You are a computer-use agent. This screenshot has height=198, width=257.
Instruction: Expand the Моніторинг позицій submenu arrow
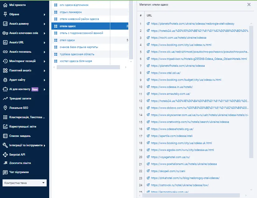(45, 61)
